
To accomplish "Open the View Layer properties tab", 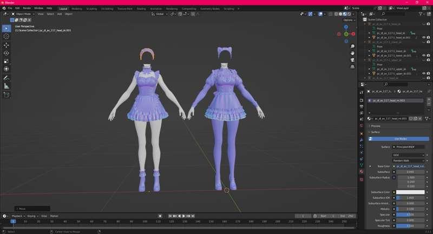I will (x=362, y=113).
